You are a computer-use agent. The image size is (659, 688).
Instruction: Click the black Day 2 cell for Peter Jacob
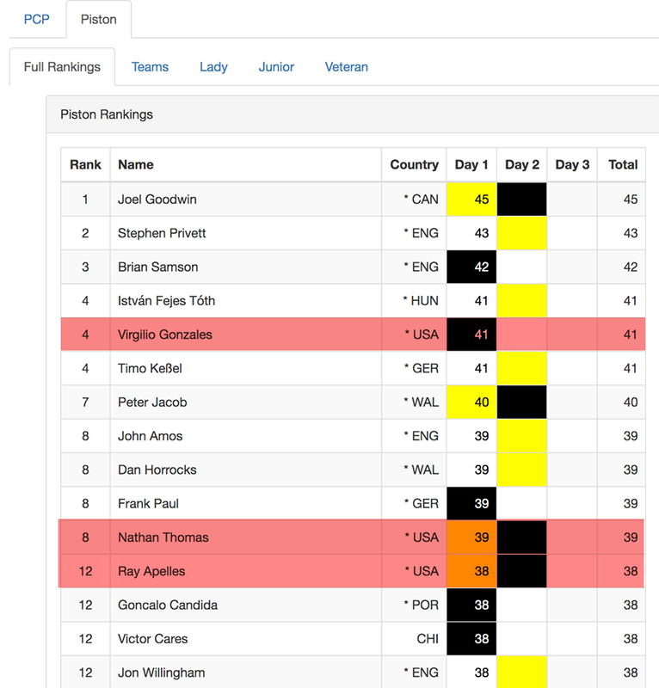pyautogui.click(x=521, y=402)
